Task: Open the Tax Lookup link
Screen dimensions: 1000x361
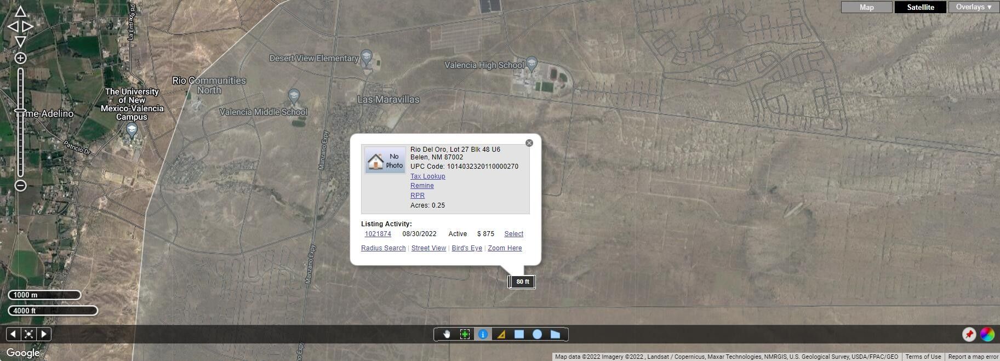Action: pyautogui.click(x=427, y=176)
